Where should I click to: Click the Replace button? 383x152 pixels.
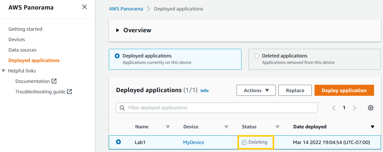[295, 90]
